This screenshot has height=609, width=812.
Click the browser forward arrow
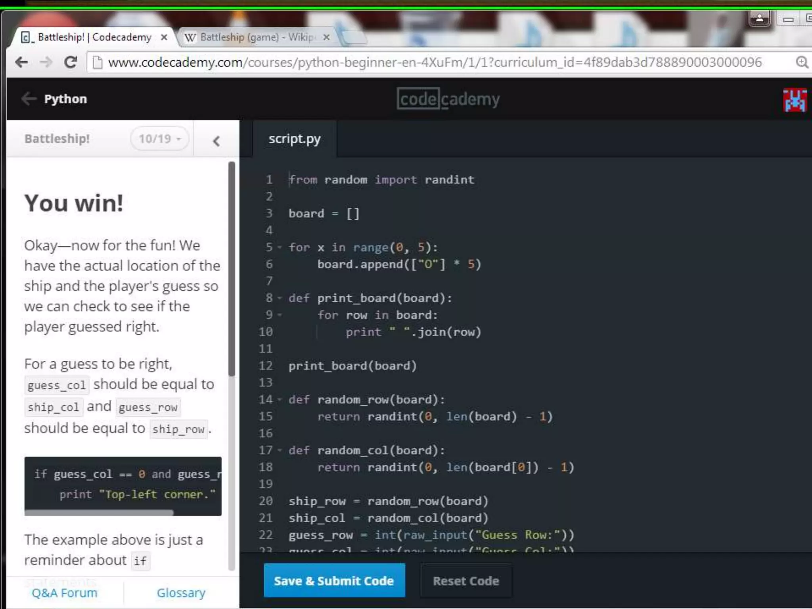(46, 62)
